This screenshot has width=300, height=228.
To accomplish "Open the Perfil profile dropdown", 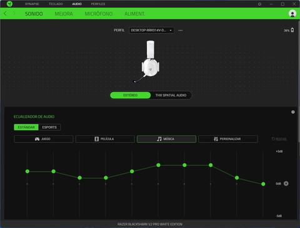I will tap(151, 31).
